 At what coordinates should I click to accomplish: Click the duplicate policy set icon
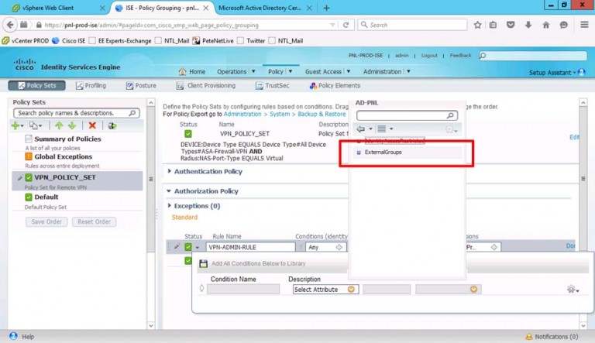coord(34,125)
